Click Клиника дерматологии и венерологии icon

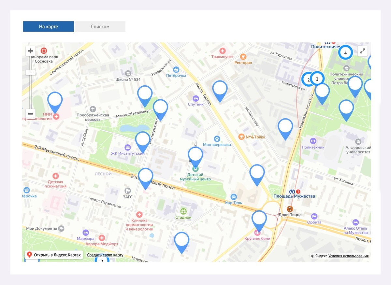pyautogui.click(x=139, y=214)
